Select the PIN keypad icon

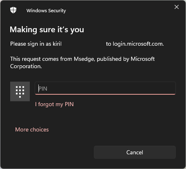click(x=20, y=91)
